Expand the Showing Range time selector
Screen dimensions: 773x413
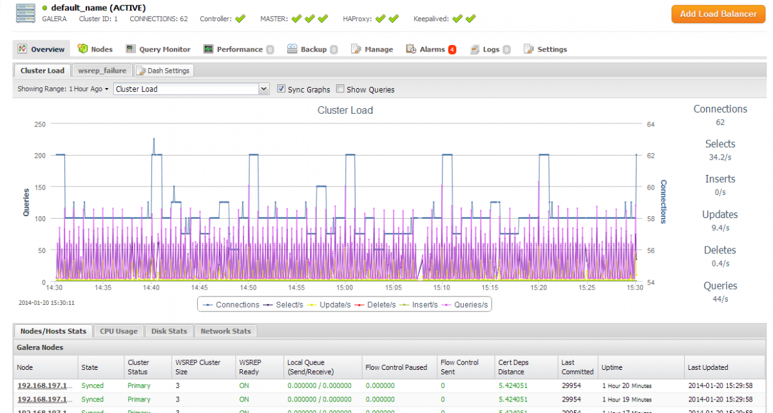click(x=62, y=89)
